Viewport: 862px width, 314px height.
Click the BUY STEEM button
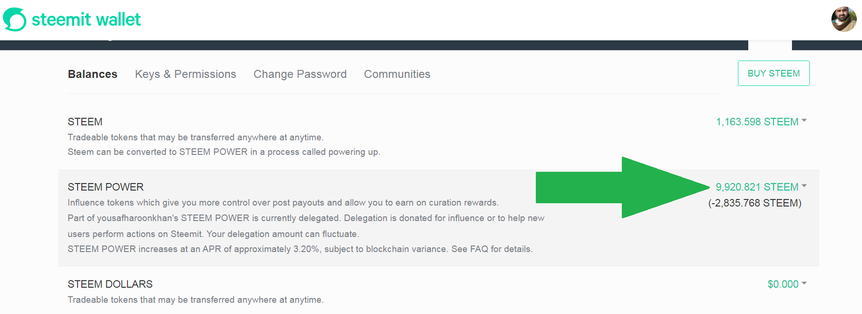click(x=774, y=73)
